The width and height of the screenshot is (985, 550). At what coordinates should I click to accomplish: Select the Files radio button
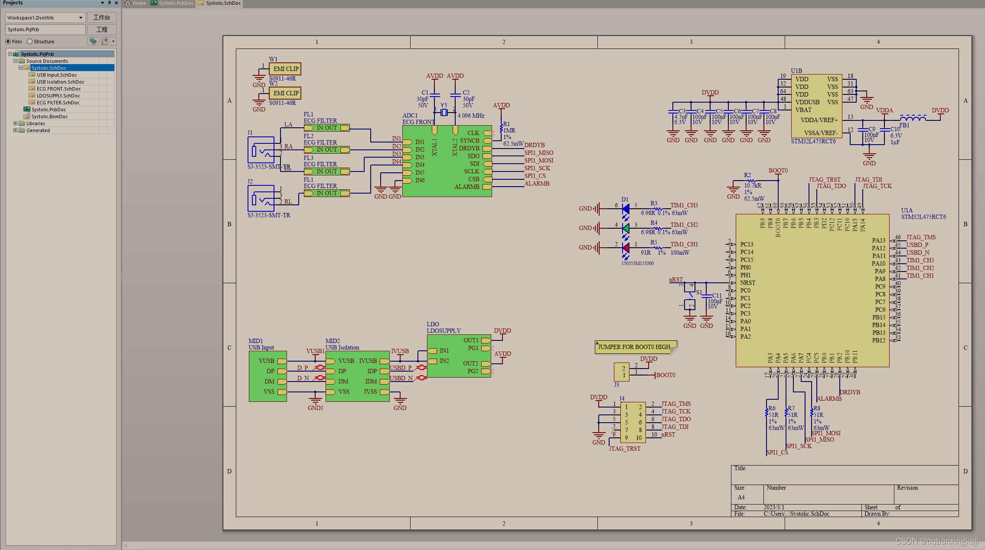coord(8,42)
